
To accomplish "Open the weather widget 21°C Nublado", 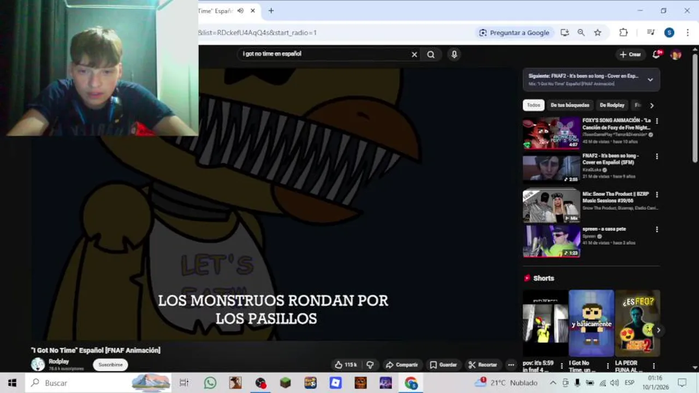I will (506, 383).
